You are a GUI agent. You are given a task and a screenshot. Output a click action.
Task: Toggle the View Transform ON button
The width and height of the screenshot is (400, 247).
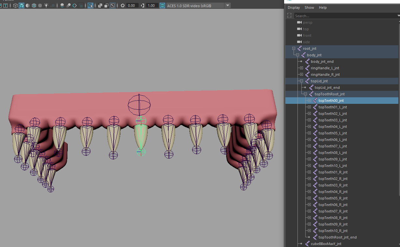tap(162, 6)
